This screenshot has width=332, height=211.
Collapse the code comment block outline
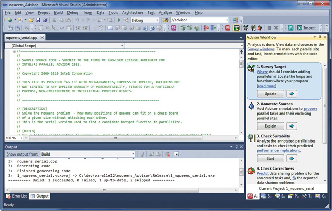pyautogui.click(x=14, y=51)
